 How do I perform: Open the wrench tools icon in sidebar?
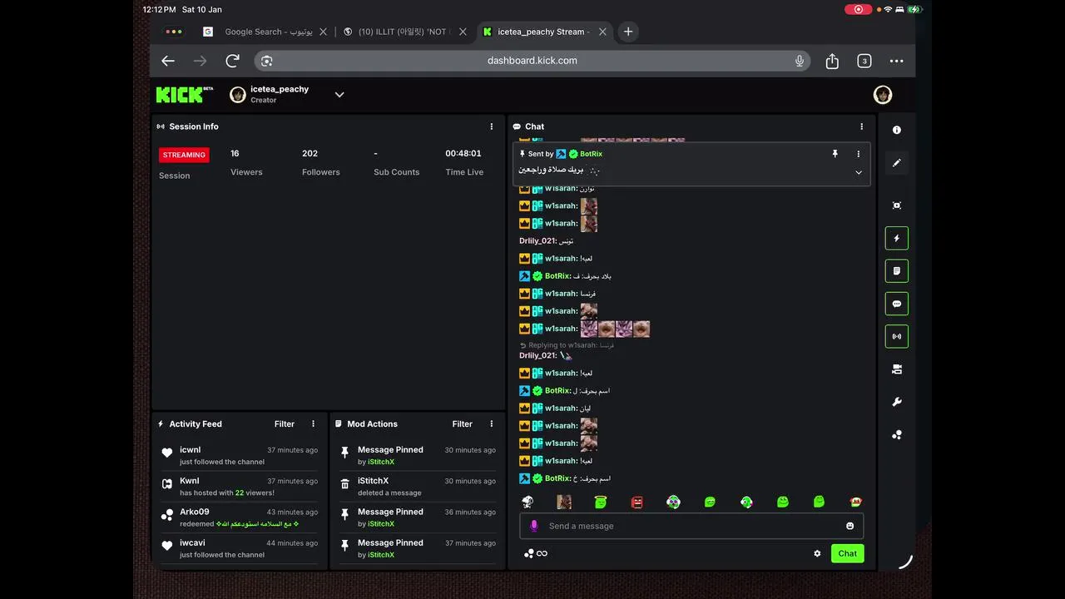click(x=896, y=402)
